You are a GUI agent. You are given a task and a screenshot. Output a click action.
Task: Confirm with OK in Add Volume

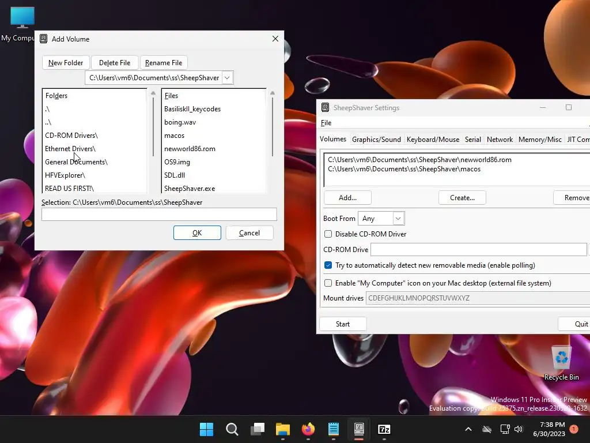[197, 233]
